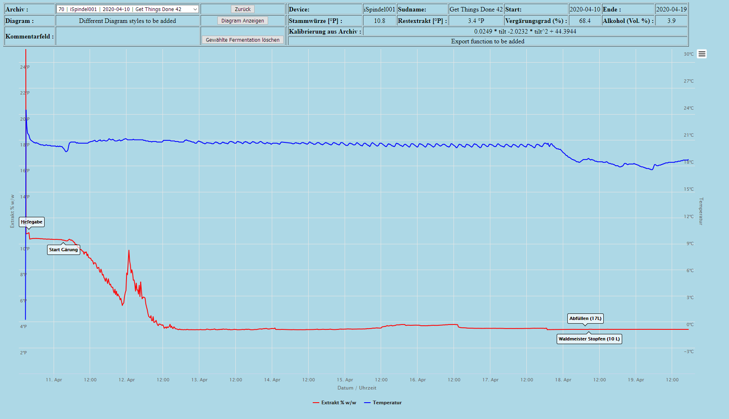The width and height of the screenshot is (729, 419).
Task: Toggle Extrakt % w/w series in legend
Action: [334, 403]
